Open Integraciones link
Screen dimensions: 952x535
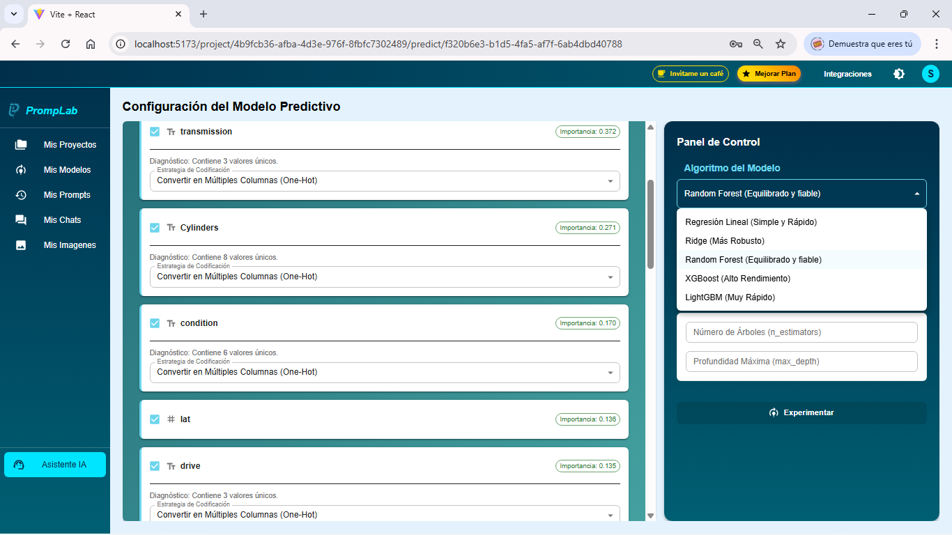847,74
